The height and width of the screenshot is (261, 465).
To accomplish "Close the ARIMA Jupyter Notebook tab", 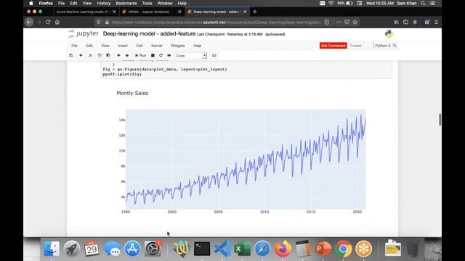I will (179, 12).
